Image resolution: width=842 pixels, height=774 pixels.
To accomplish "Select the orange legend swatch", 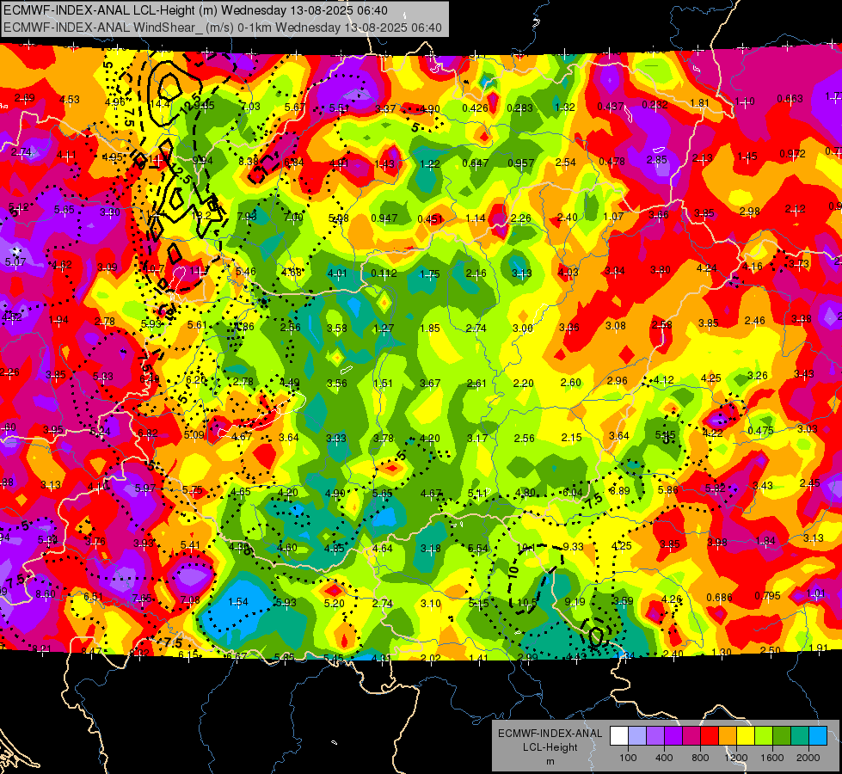I will tap(728, 736).
